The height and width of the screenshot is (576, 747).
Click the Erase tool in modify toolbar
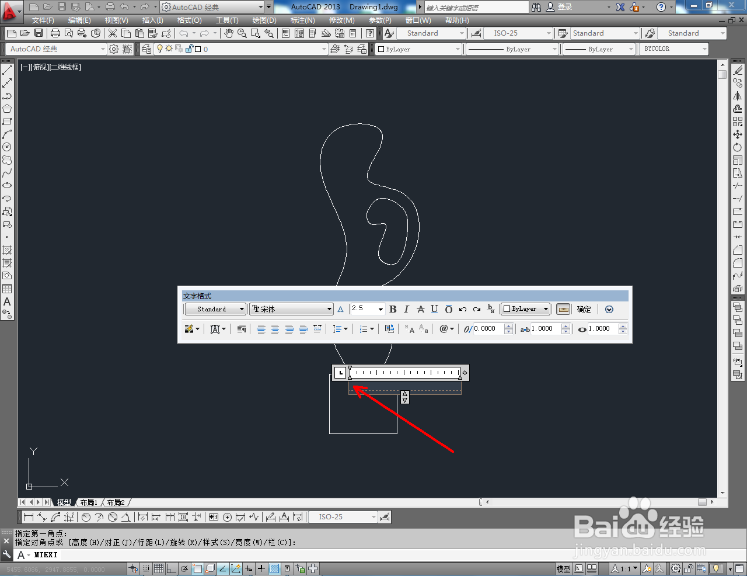pyautogui.click(x=738, y=70)
